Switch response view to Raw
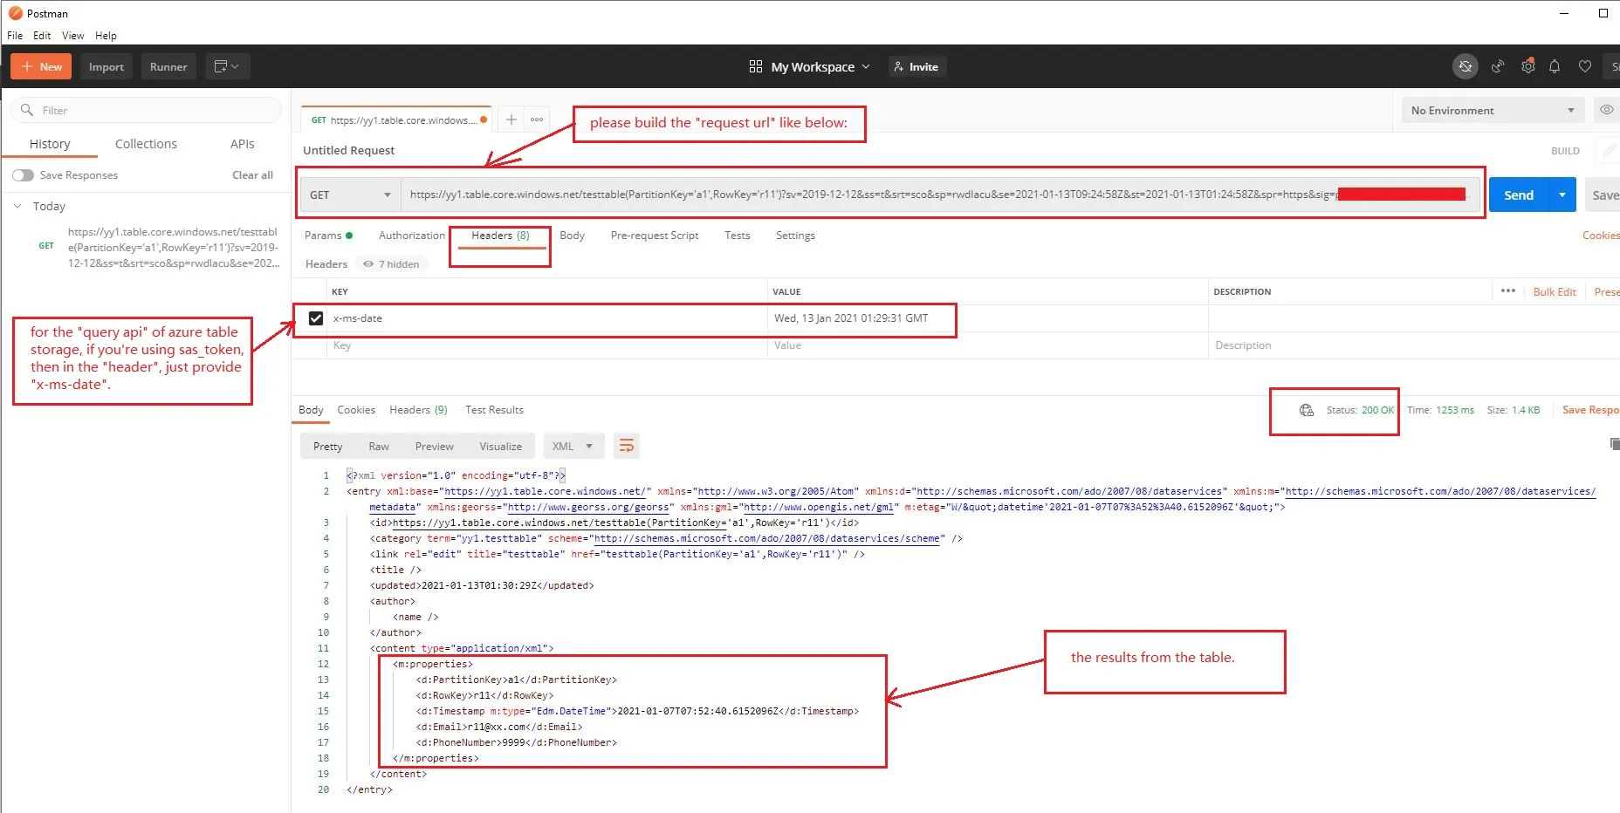 pyautogui.click(x=379, y=446)
